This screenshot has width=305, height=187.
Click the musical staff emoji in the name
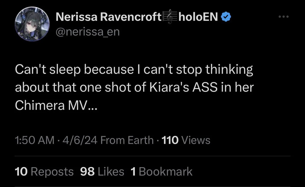pyautogui.click(x=170, y=17)
